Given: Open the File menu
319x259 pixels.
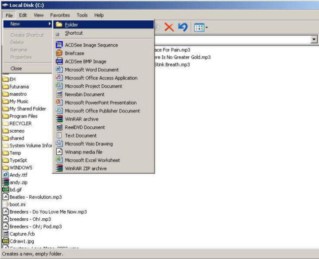Looking at the screenshot, I should pos(9,15).
